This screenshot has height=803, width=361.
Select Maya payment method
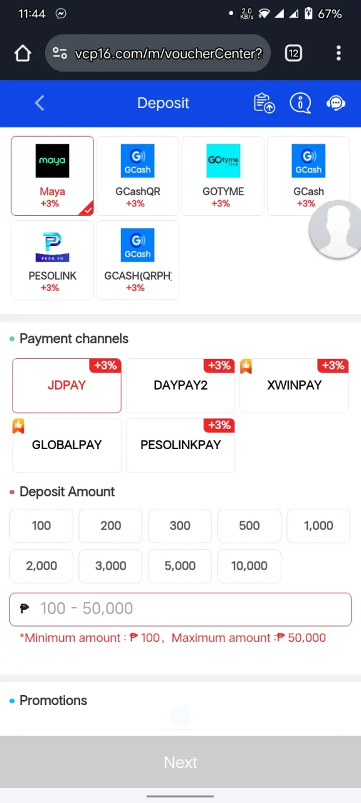[52, 176]
